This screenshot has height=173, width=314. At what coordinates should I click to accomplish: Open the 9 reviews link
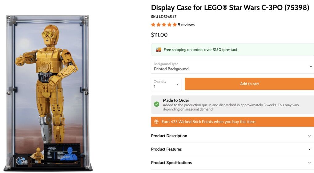(x=186, y=25)
